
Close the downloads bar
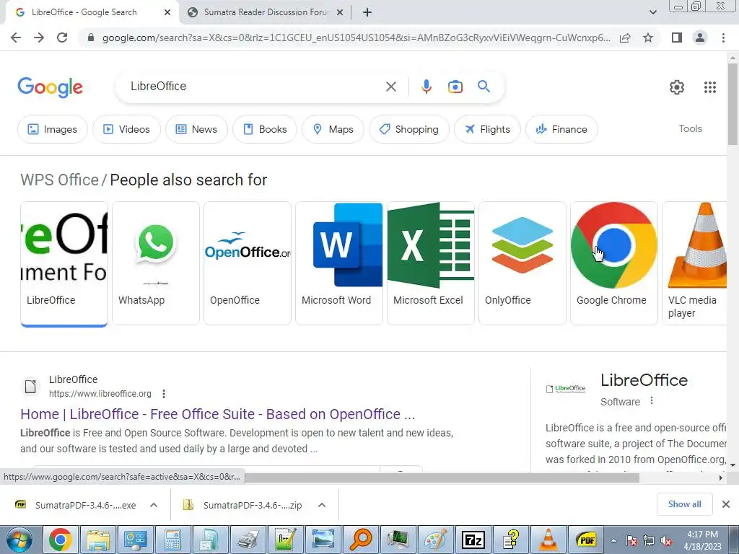[x=726, y=504]
